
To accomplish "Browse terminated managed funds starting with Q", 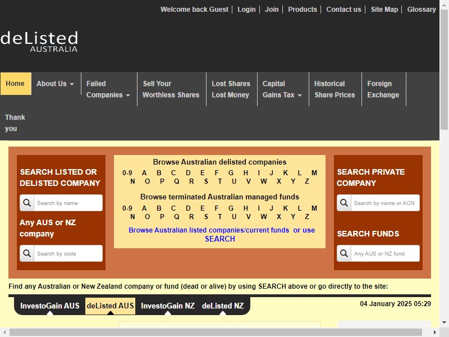I will point(177,216).
